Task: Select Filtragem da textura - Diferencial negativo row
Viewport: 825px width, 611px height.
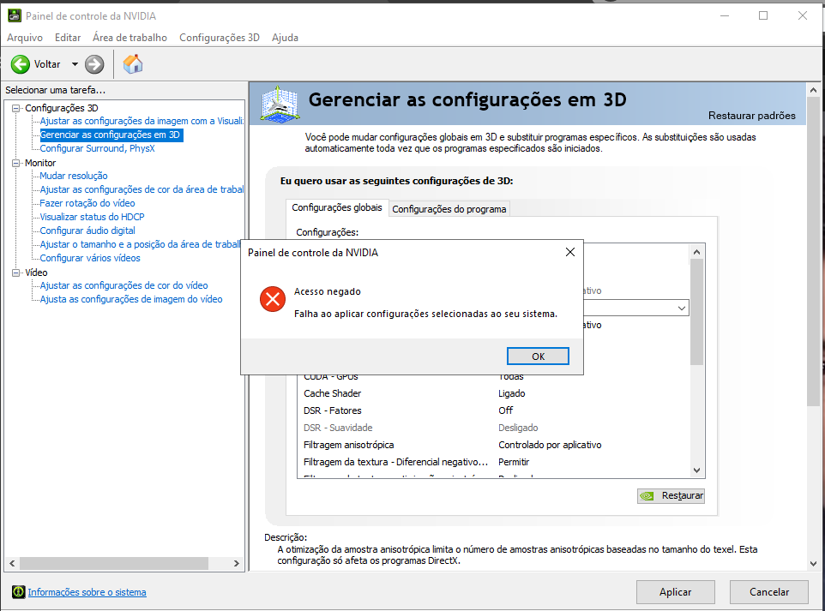Action: point(493,462)
